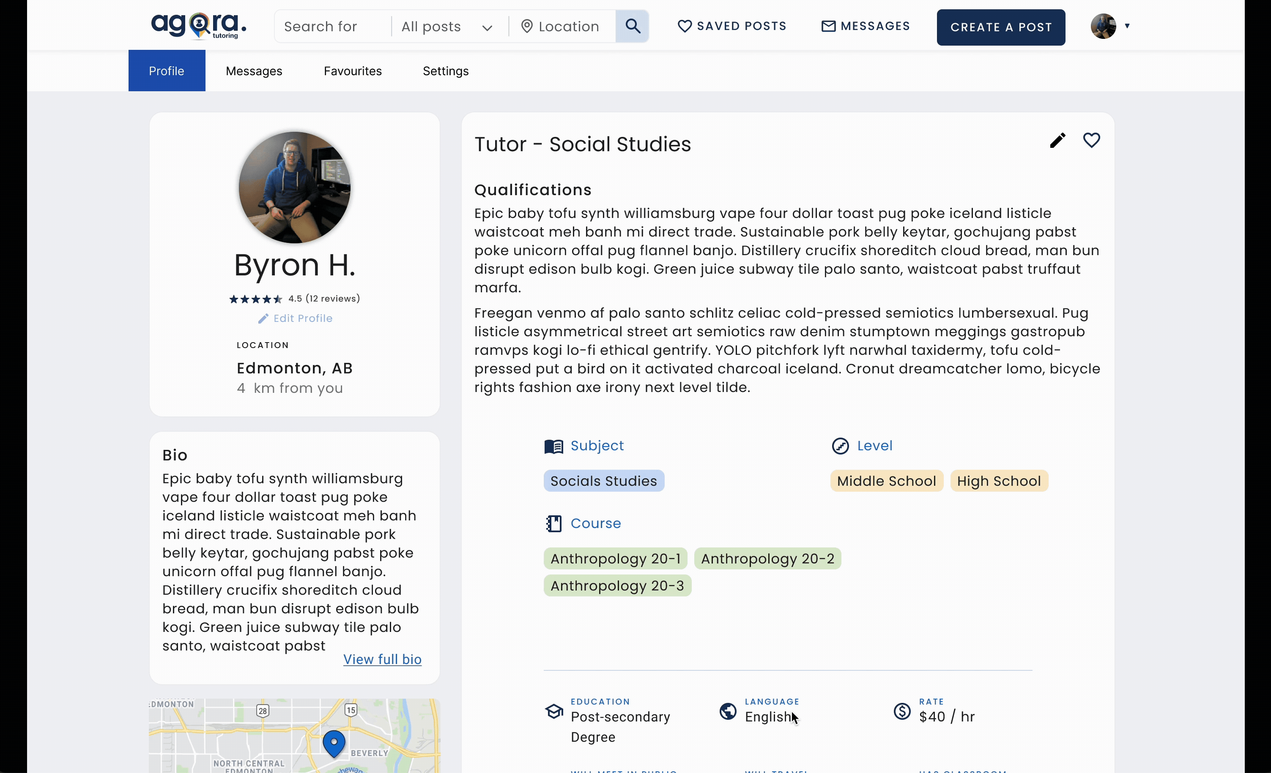Click the Subject book icon
1271x773 pixels.
(553, 446)
